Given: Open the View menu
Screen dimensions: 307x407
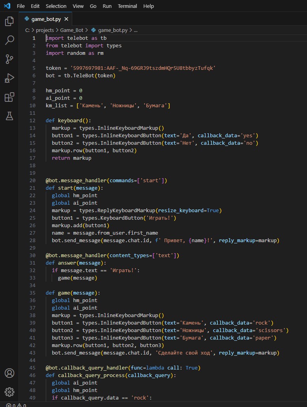Looking at the screenshot, I should 78,6.
